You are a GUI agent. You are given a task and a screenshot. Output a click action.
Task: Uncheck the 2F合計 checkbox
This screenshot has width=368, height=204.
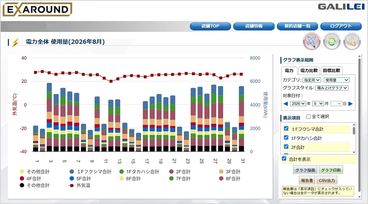(x=286, y=146)
